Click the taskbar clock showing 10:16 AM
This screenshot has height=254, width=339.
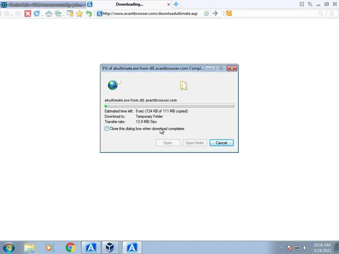(x=322, y=248)
